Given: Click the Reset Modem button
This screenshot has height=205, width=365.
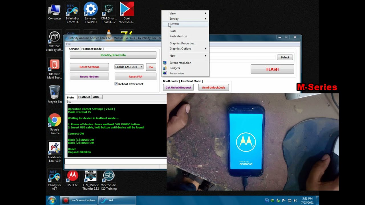Looking at the screenshot, I should tap(89, 77).
